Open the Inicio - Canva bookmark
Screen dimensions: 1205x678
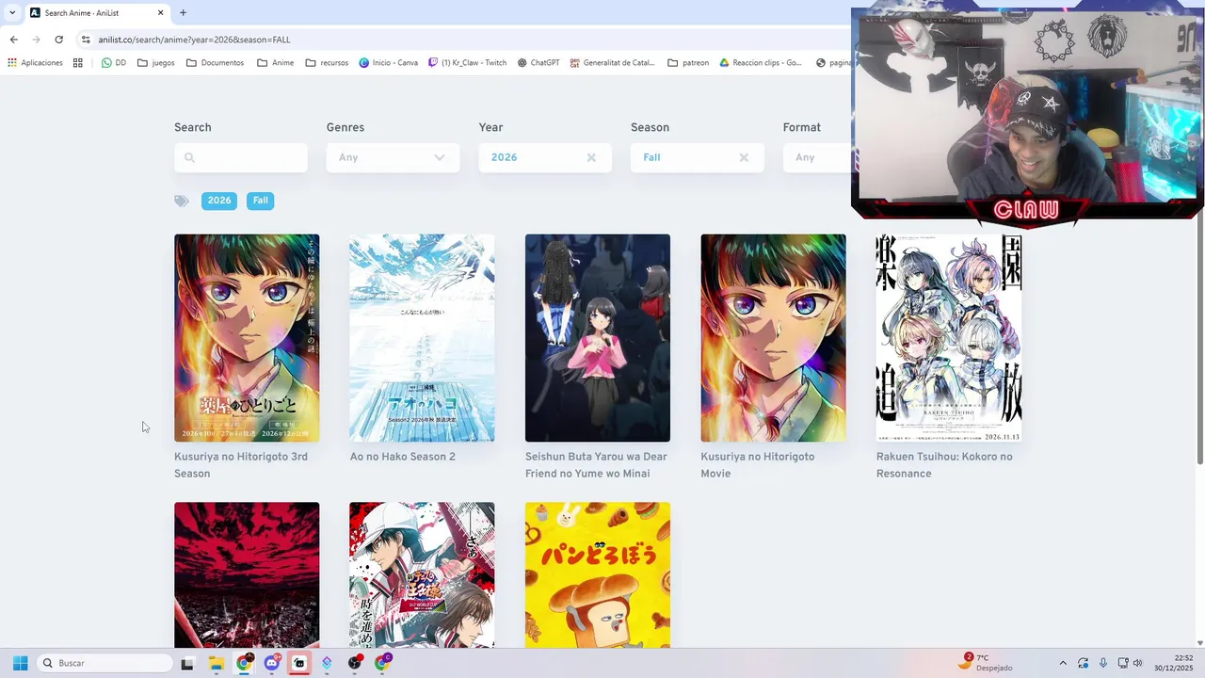coord(388,63)
